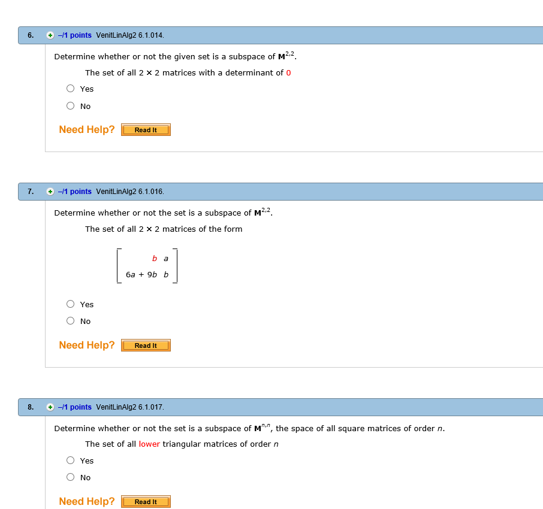543x509 pixels.
Task: Click Read It button under question 7
Action: coord(146,345)
